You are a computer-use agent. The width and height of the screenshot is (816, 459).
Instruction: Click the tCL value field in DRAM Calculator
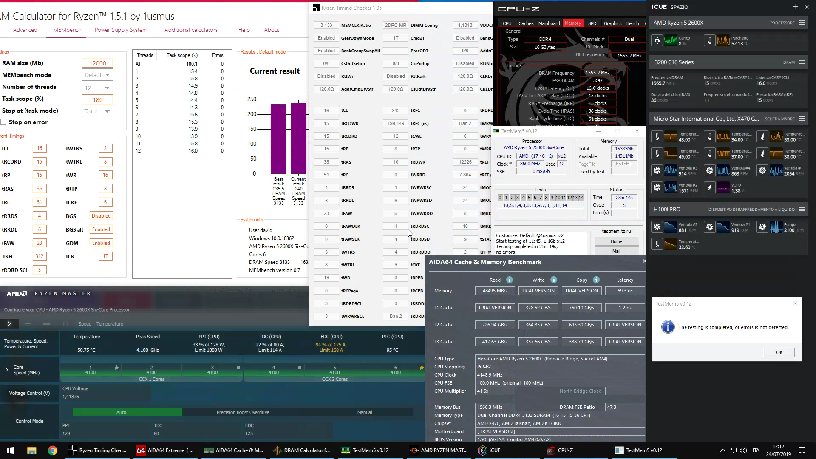point(40,148)
